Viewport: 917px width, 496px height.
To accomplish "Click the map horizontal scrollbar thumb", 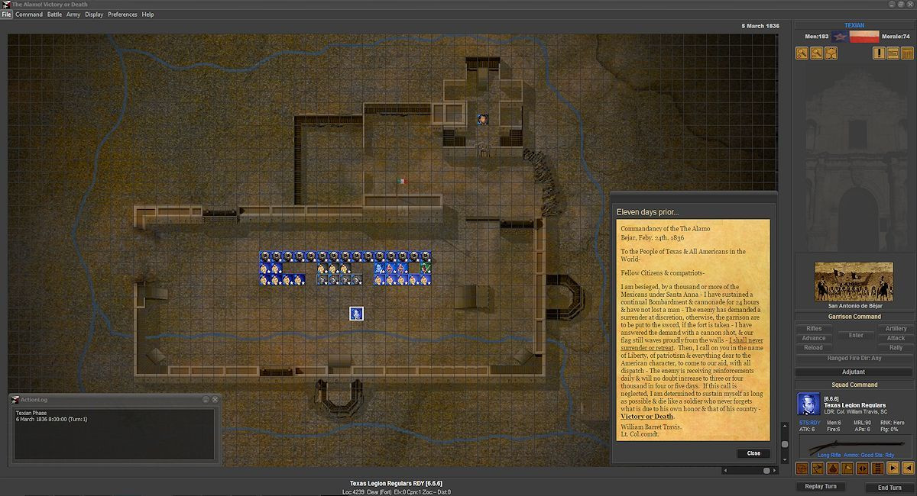I will coord(766,471).
